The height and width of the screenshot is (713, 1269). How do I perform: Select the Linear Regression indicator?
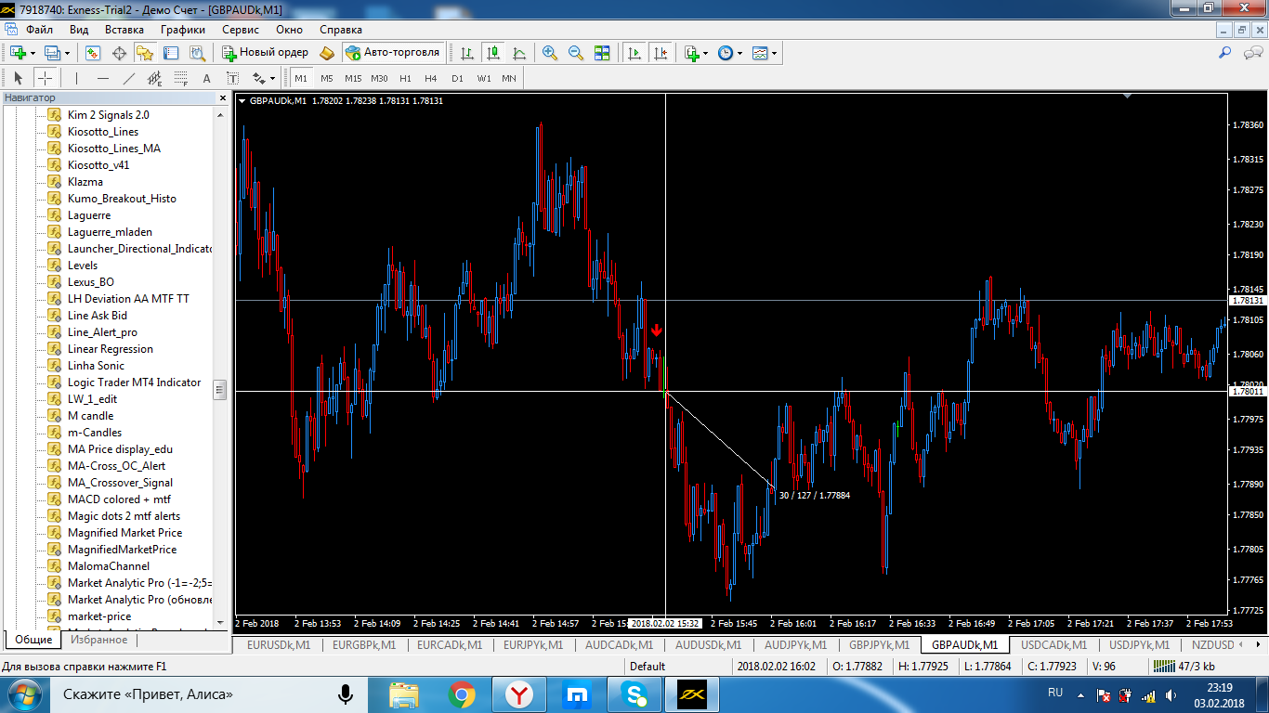coord(111,349)
